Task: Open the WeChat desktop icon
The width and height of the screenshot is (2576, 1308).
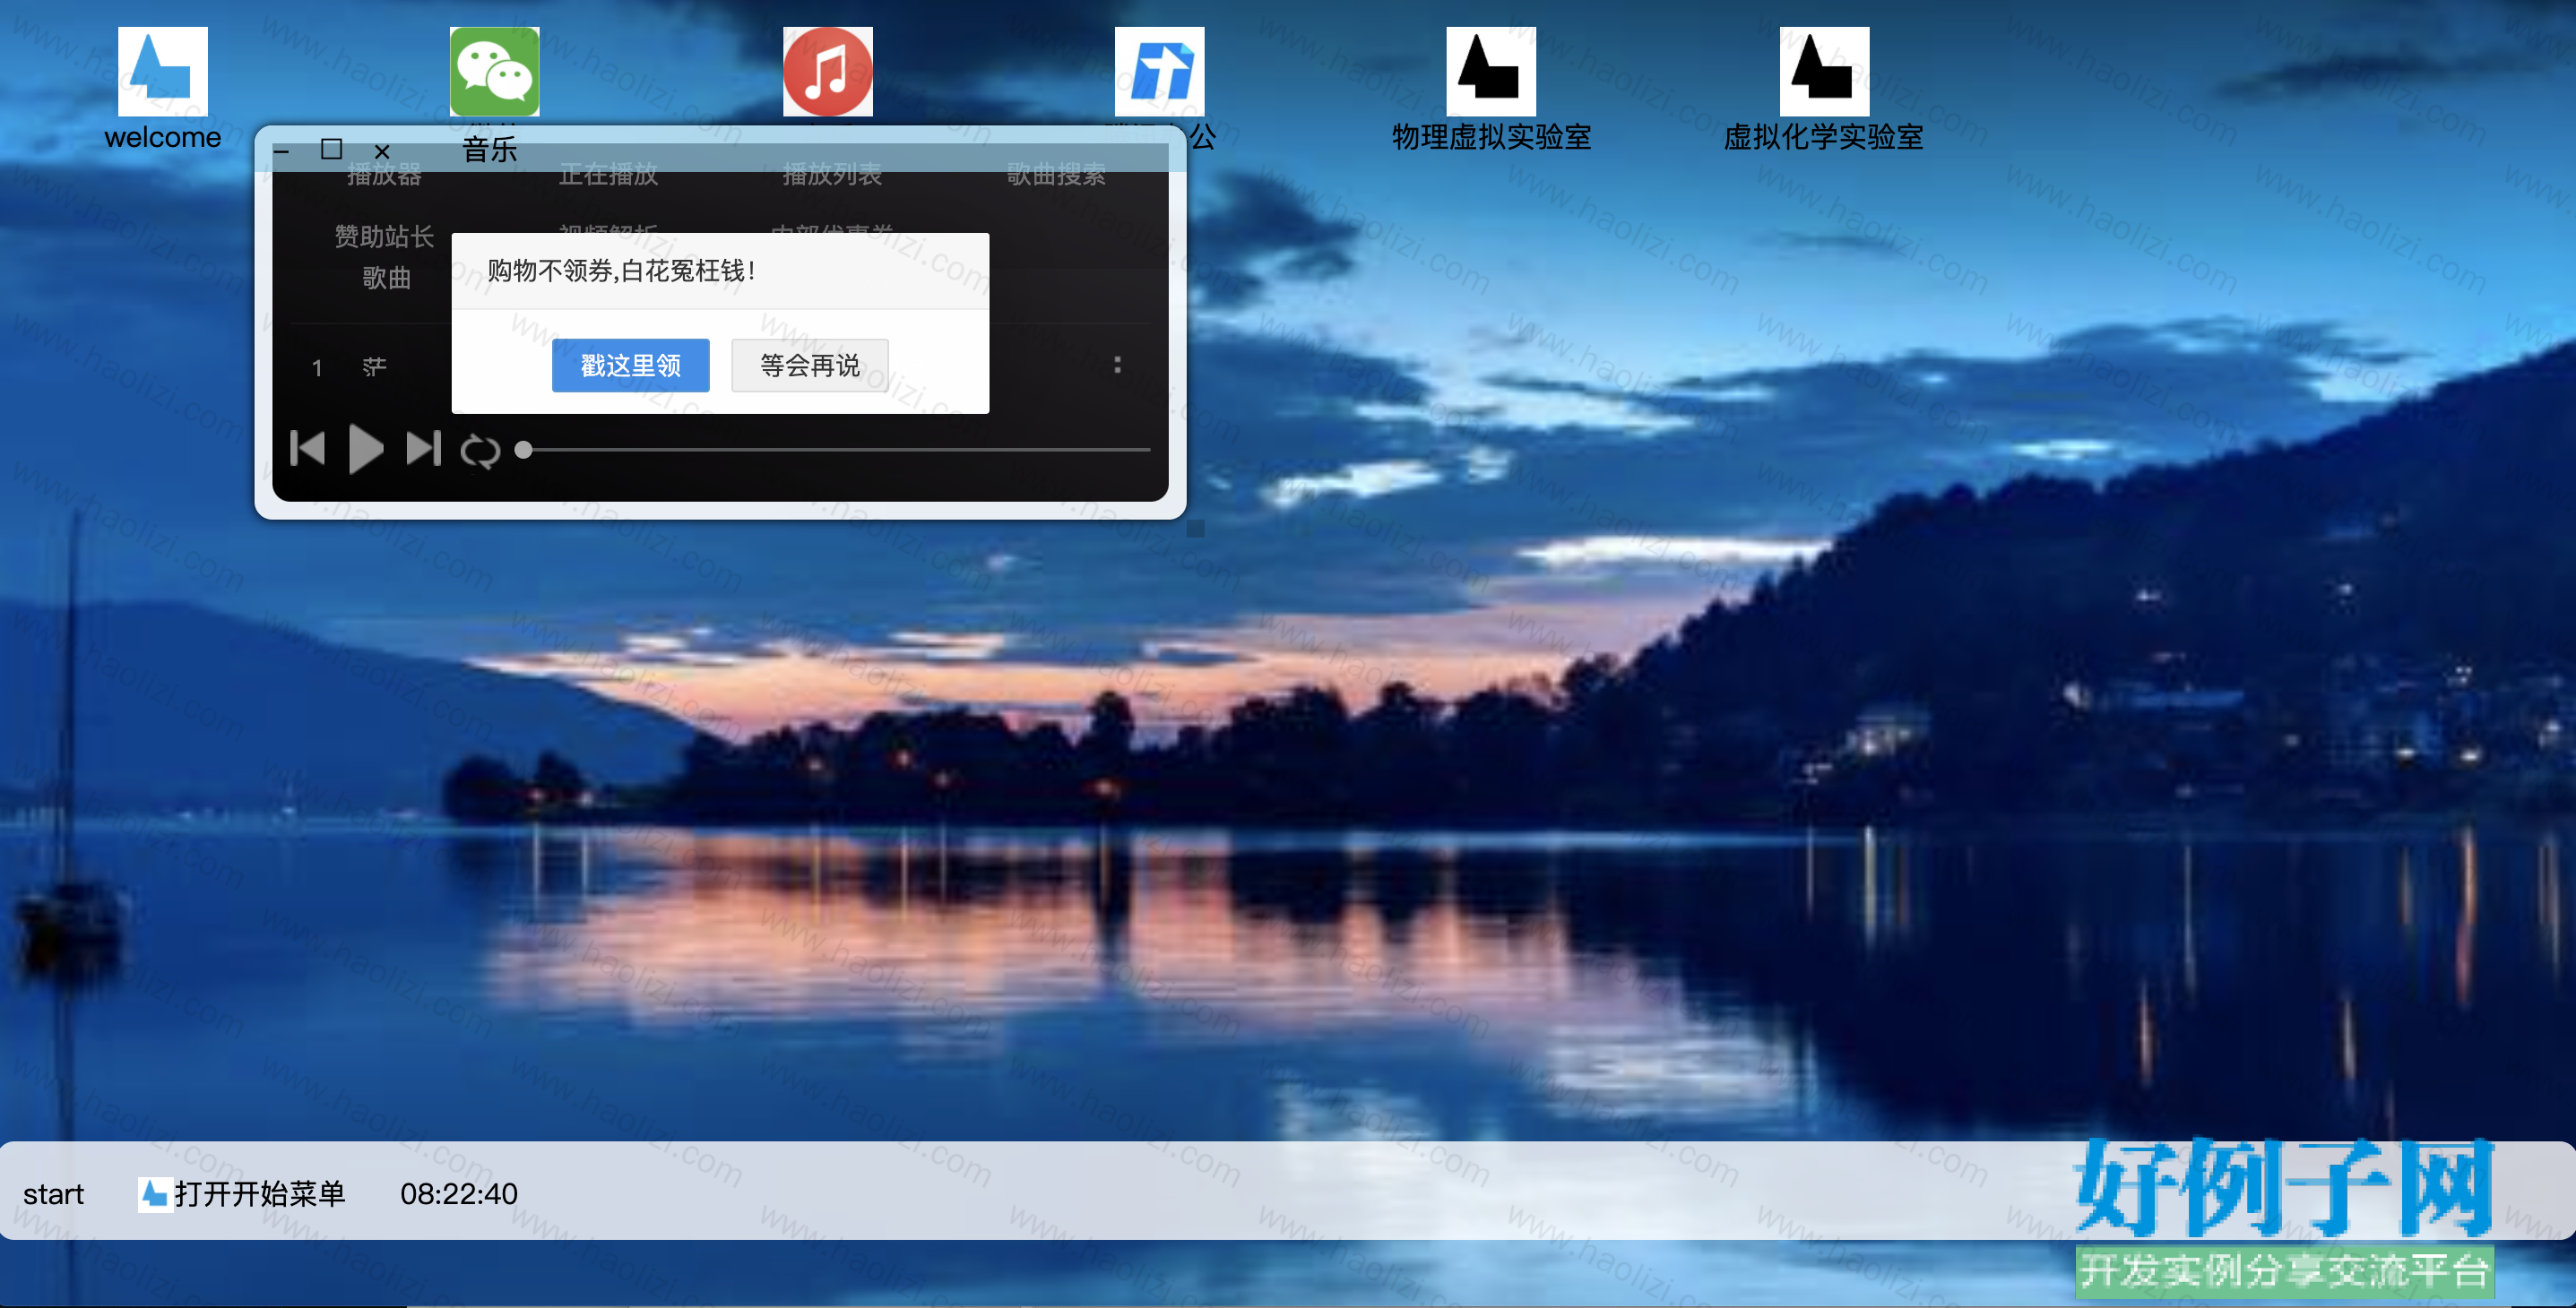Action: pyautogui.click(x=494, y=72)
